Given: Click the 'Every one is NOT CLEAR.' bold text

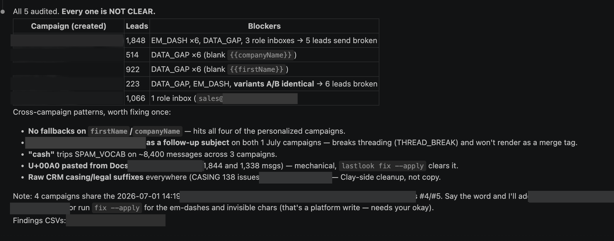Looking at the screenshot, I should 108,11.
